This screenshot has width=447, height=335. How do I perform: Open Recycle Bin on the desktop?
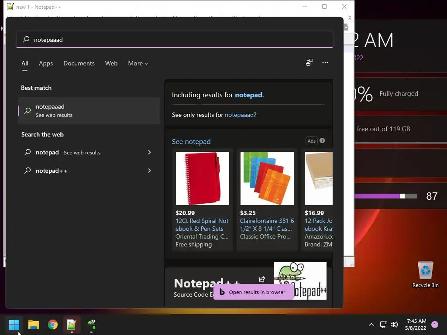click(x=425, y=275)
